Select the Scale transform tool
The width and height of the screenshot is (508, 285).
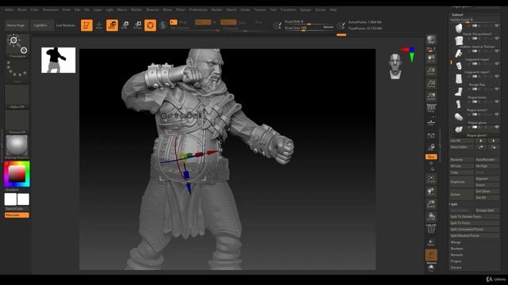[x=125, y=25]
